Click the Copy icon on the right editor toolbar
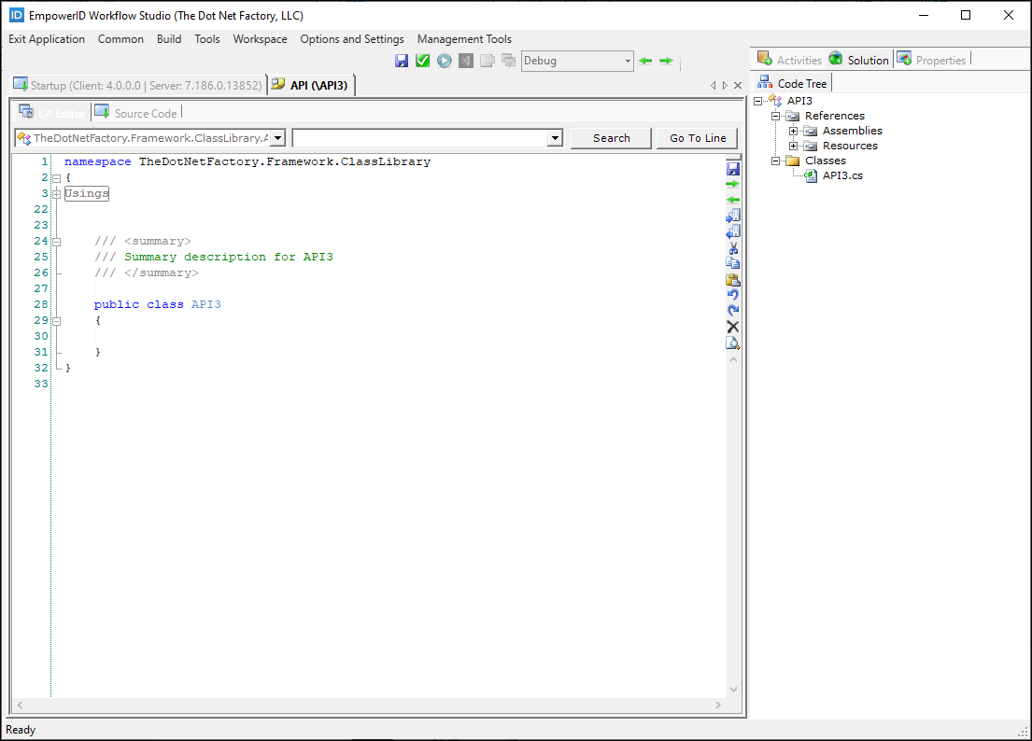This screenshot has width=1032, height=741. [x=732, y=264]
